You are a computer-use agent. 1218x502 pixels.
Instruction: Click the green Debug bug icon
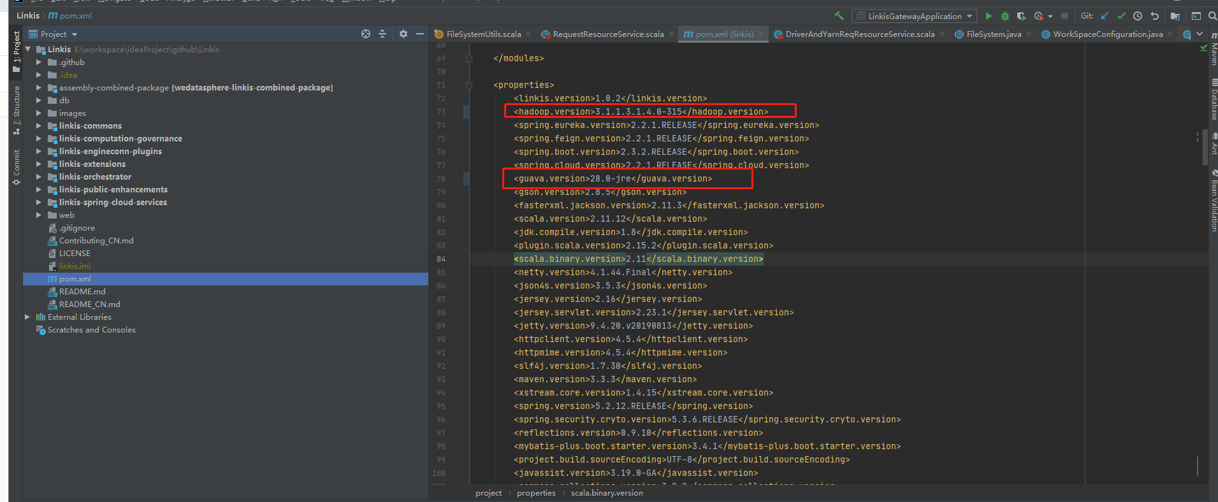click(x=1005, y=16)
